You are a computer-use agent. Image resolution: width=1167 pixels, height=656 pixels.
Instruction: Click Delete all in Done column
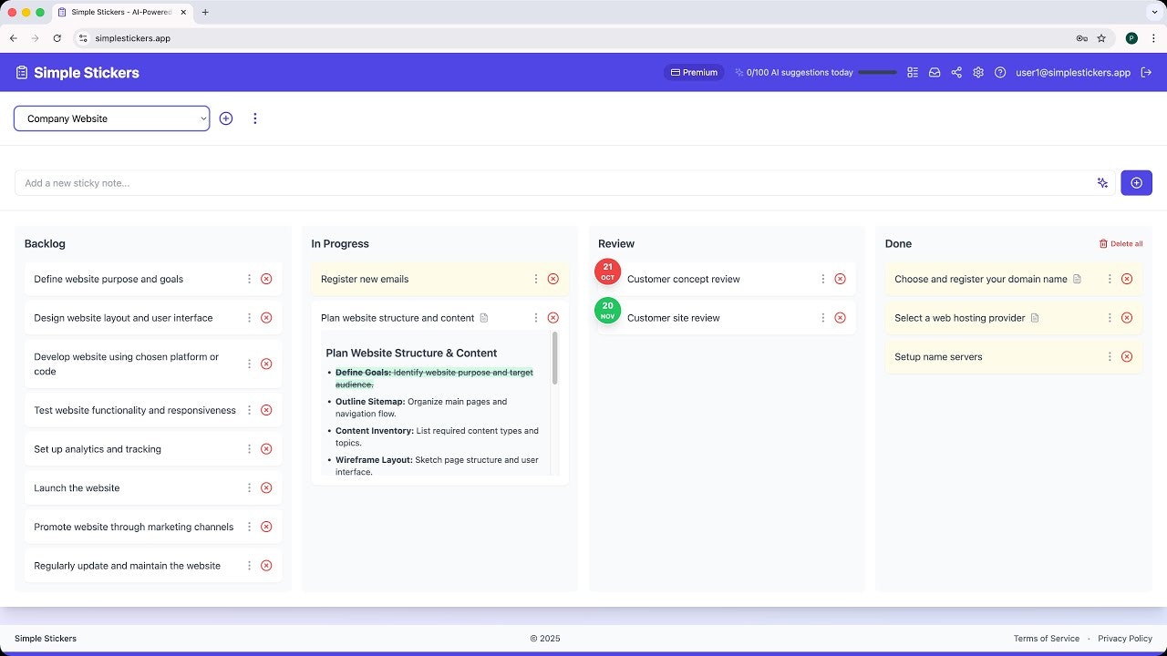coord(1121,243)
